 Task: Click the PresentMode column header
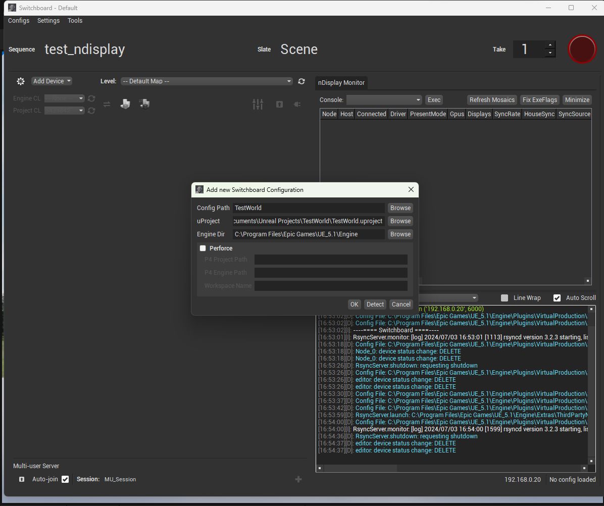[x=428, y=114]
